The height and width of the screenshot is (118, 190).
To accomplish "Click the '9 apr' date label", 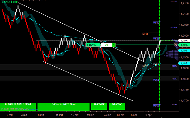I will pos(148,115).
